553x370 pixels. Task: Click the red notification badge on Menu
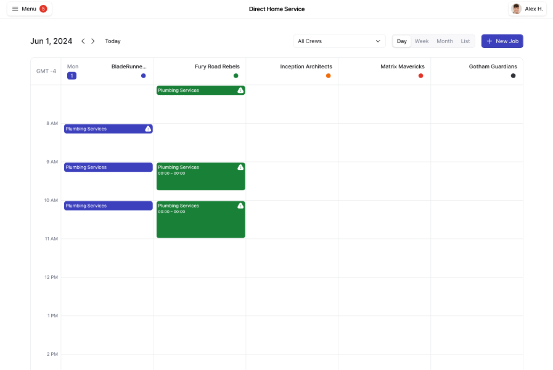[x=43, y=9]
